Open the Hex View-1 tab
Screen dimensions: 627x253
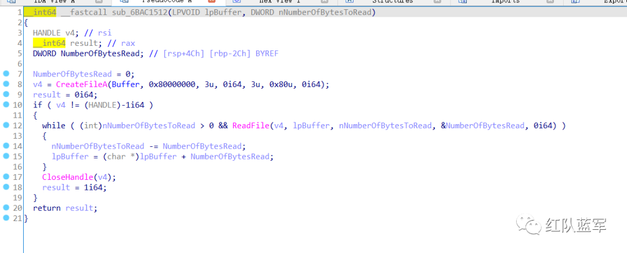tap(279, 2)
